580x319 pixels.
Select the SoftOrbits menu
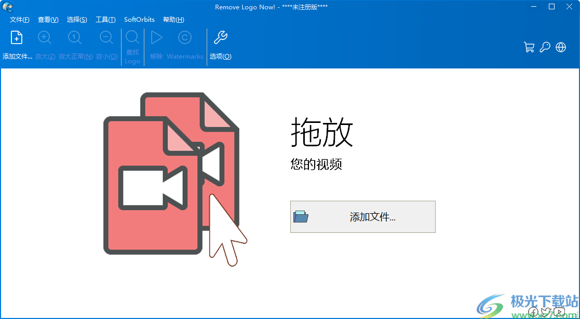coord(139,20)
